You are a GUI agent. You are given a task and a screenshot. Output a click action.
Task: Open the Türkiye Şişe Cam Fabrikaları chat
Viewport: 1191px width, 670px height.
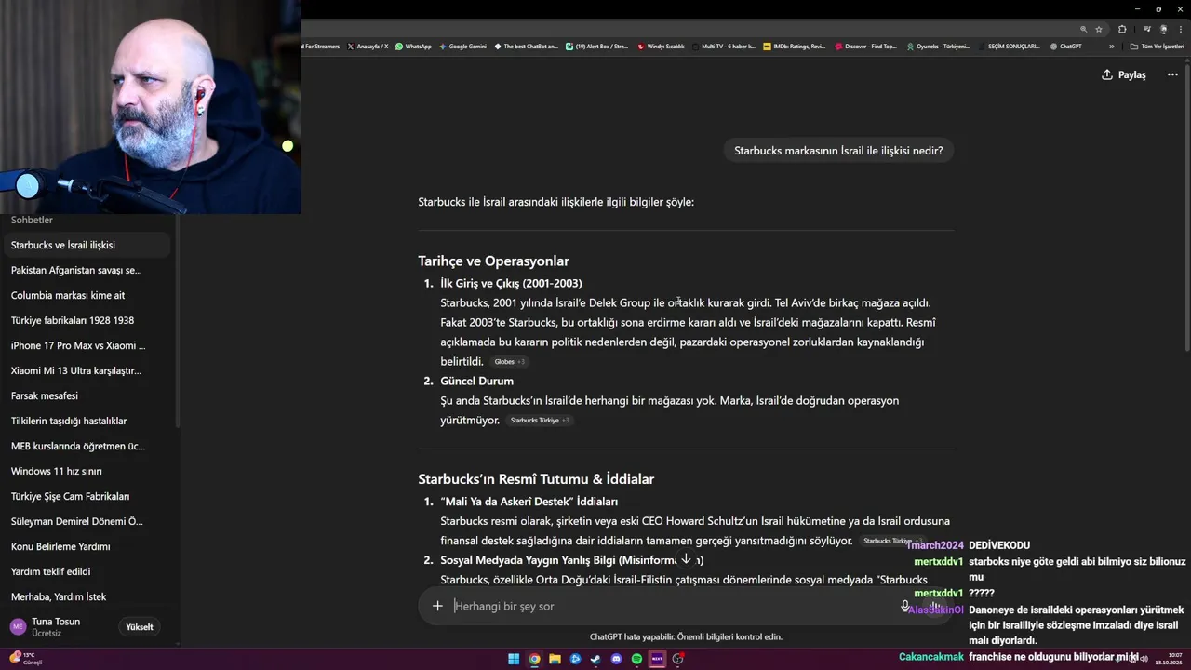click(86, 496)
